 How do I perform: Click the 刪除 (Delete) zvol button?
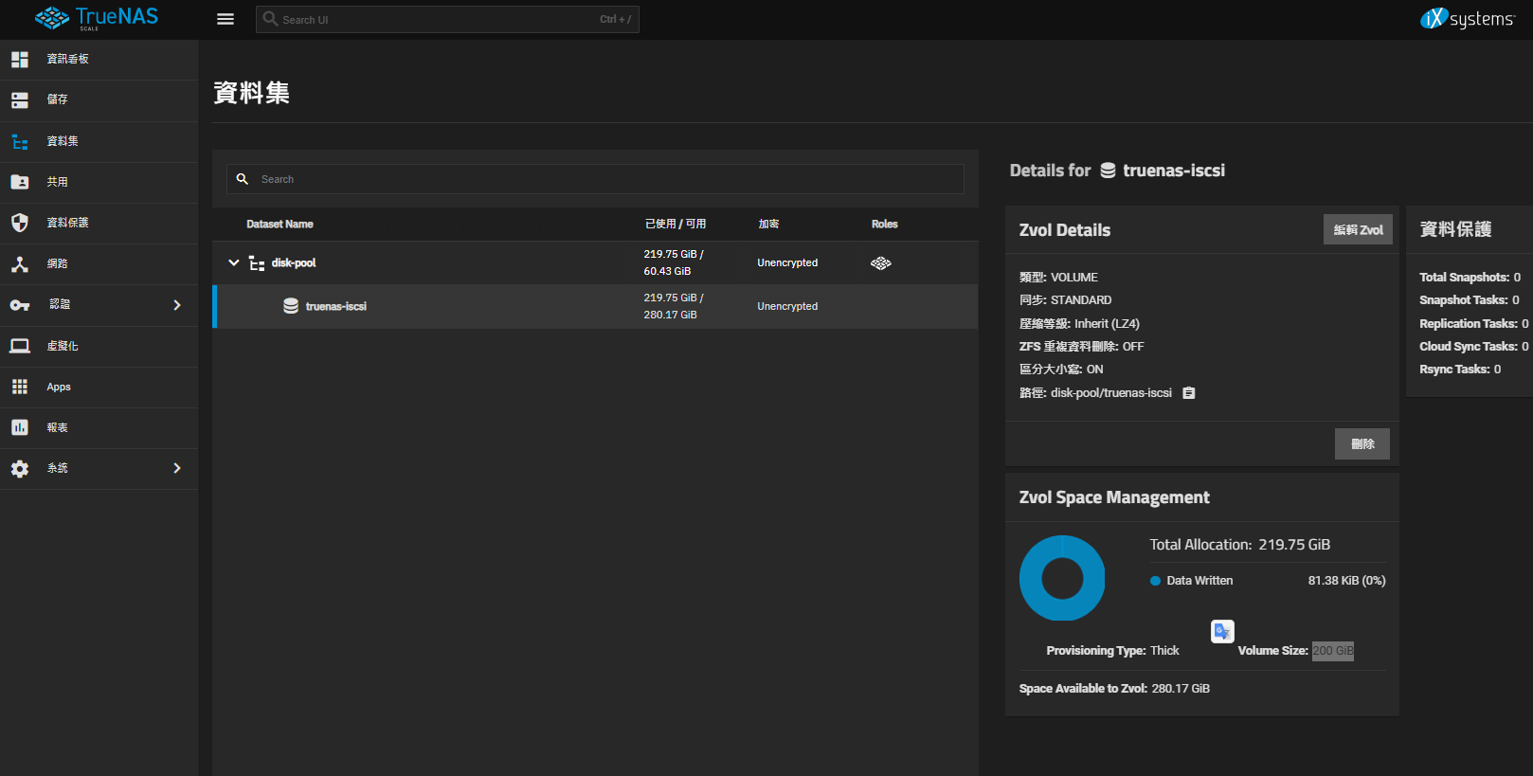pos(1362,443)
